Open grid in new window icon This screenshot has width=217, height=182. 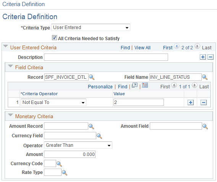coord(134,85)
